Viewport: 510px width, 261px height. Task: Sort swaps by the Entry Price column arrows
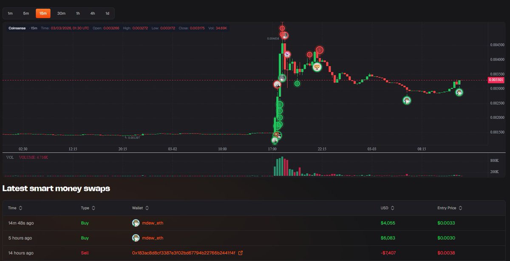pyautogui.click(x=460, y=208)
